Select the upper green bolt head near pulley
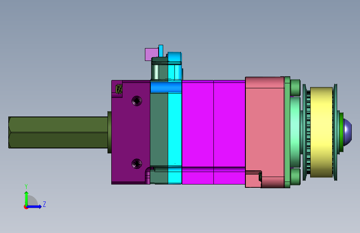Image resolution: width=360 pixels, height=233 pixels. (296, 87)
